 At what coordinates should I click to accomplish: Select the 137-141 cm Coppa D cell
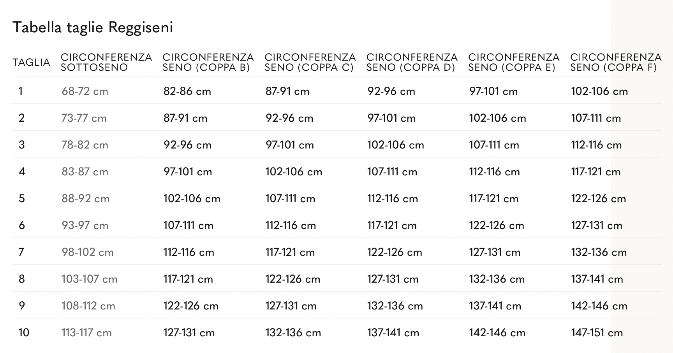click(393, 333)
